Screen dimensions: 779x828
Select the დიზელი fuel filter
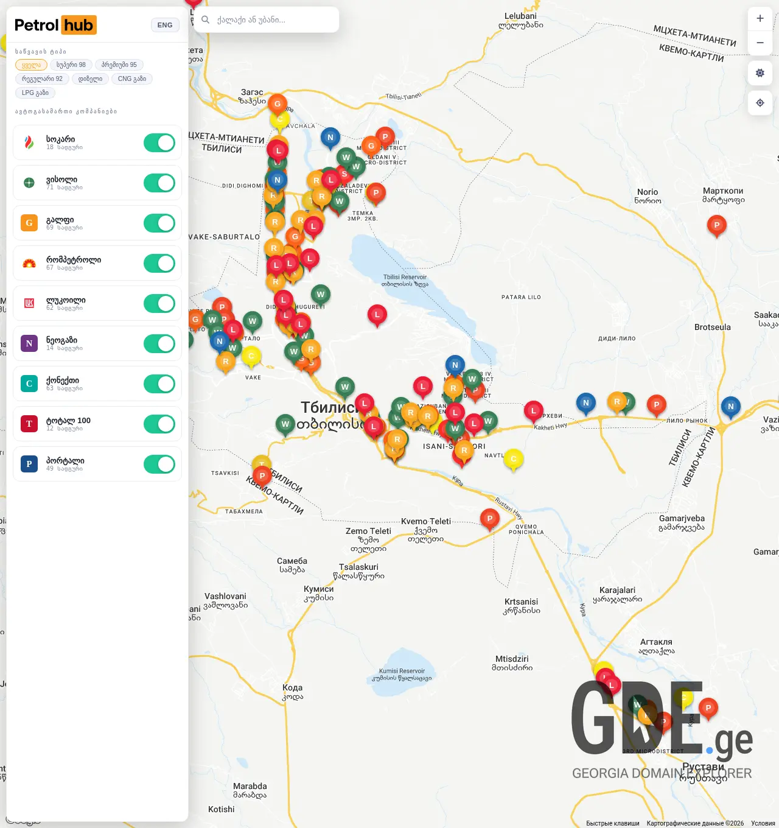point(90,79)
